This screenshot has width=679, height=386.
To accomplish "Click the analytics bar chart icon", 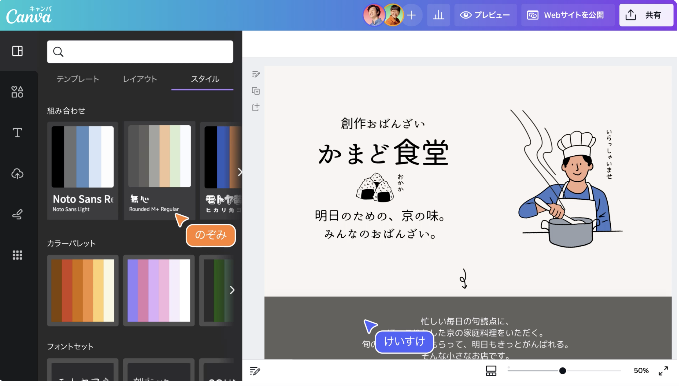I will pos(438,15).
